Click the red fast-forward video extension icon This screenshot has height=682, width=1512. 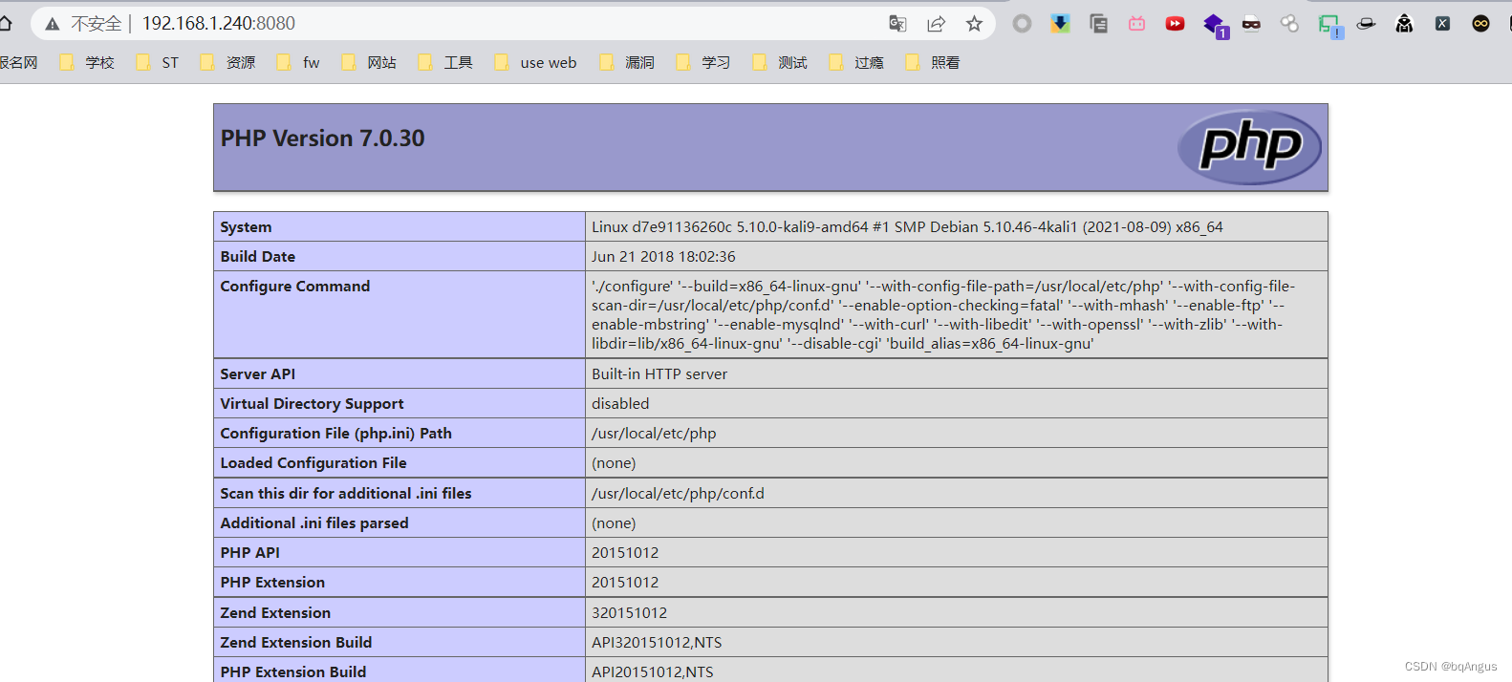[1175, 24]
